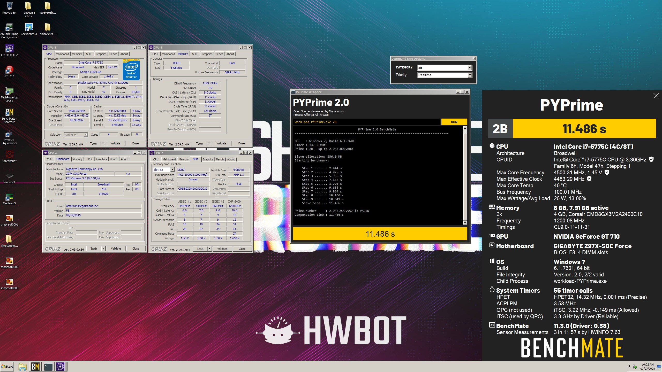This screenshot has width=662, height=372.
Task: Click Validate in the CPU tab window
Action: coord(115,143)
